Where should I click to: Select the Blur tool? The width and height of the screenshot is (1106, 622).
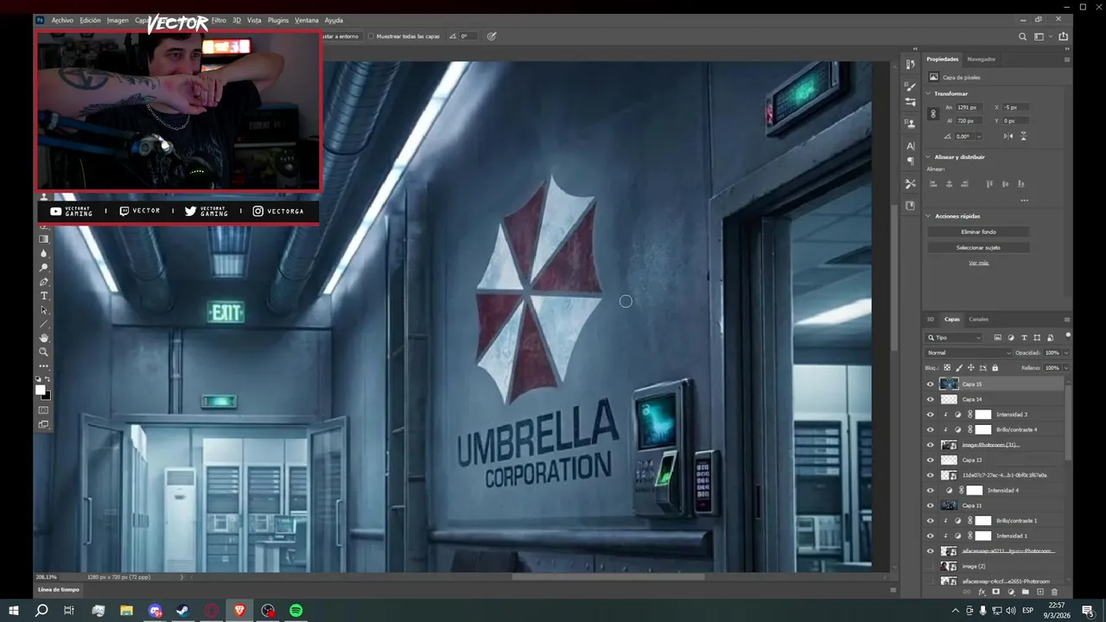pos(44,253)
